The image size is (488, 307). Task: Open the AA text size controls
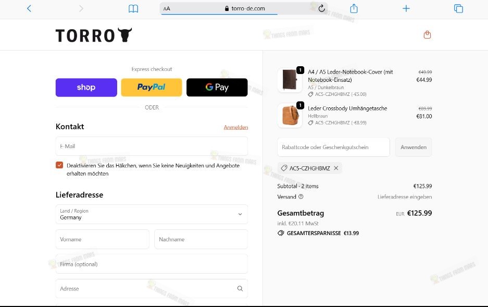click(x=167, y=8)
